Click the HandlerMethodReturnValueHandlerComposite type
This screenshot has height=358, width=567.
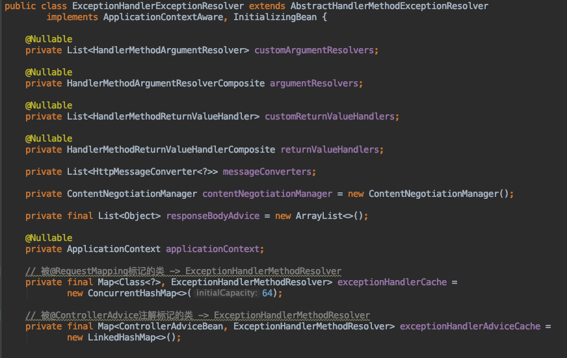pos(171,149)
